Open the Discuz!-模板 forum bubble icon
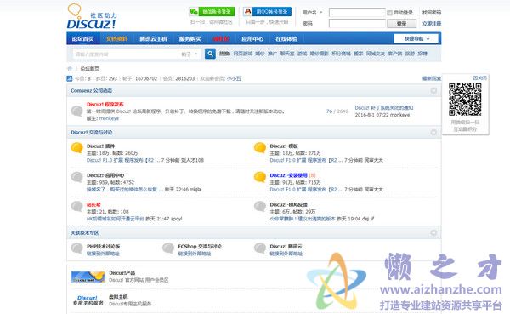This screenshot has width=510, height=314. point(260,148)
